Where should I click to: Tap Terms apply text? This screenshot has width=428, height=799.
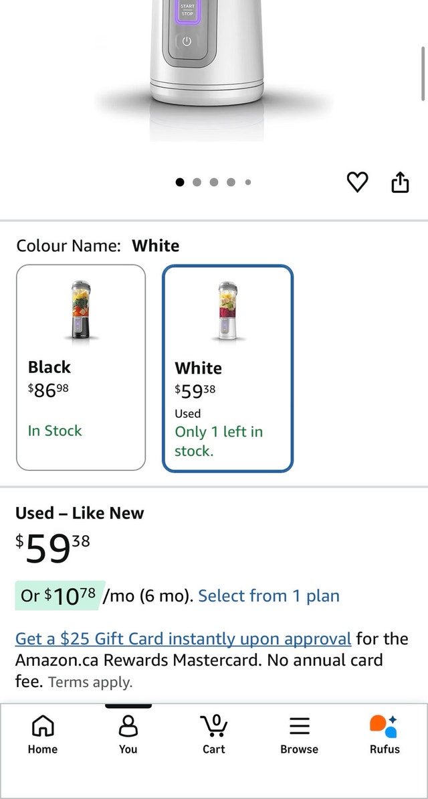(90, 682)
